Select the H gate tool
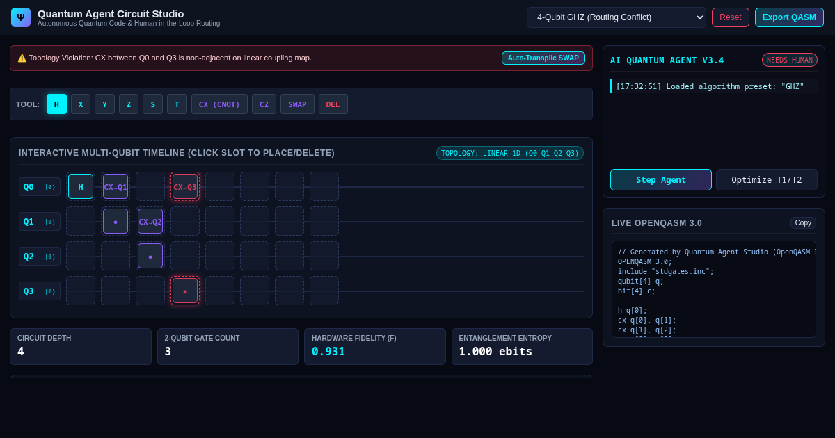835x438 pixels. point(56,104)
